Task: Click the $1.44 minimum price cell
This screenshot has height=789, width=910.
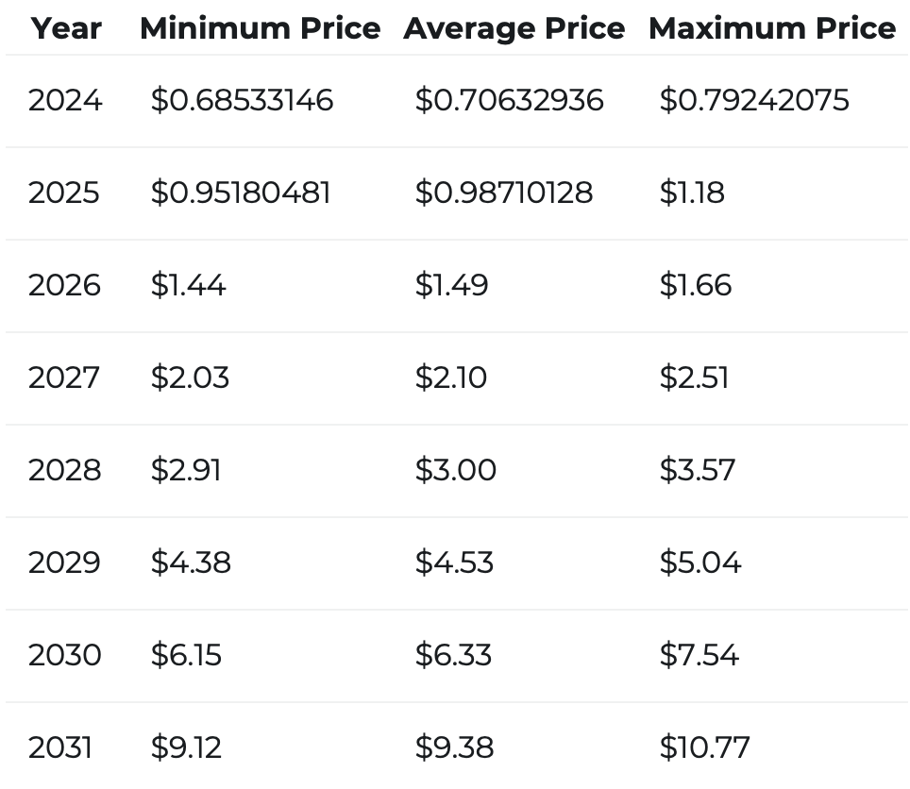Action: point(188,285)
